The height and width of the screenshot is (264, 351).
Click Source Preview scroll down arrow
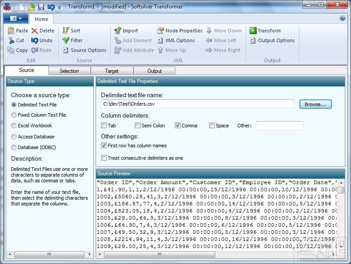point(341,247)
